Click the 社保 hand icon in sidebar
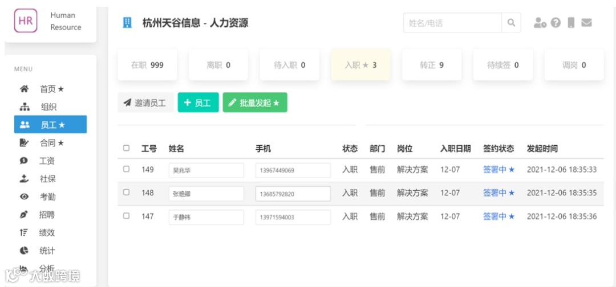Image resolution: width=616 pixels, height=287 pixels. tap(25, 179)
